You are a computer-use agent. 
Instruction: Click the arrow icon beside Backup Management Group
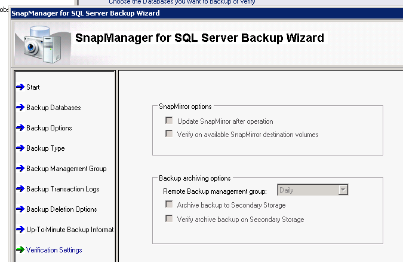(20, 169)
